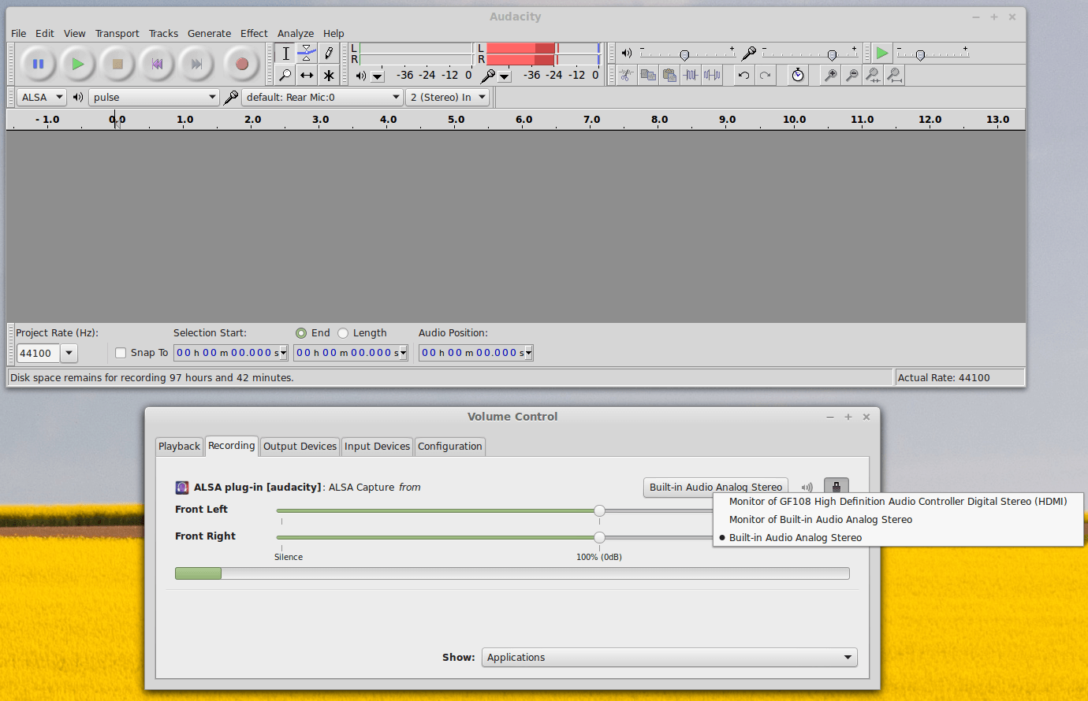Image resolution: width=1088 pixels, height=701 pixels.
Task: Choose Monitor of GF108 HDMI option
Action: click(x=898, y=501)
